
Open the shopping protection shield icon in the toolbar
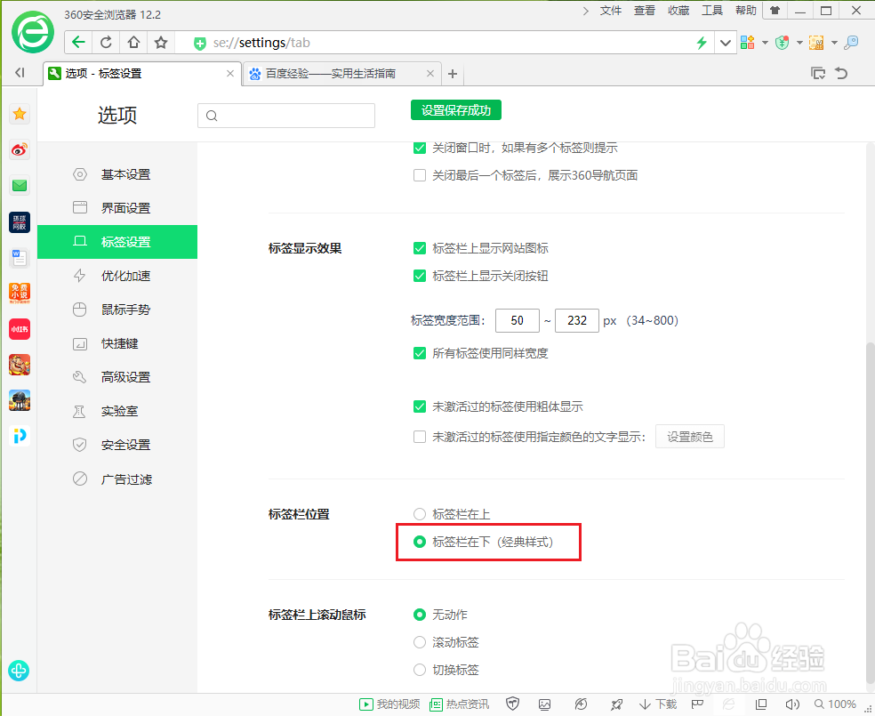[x=783, y=42]
